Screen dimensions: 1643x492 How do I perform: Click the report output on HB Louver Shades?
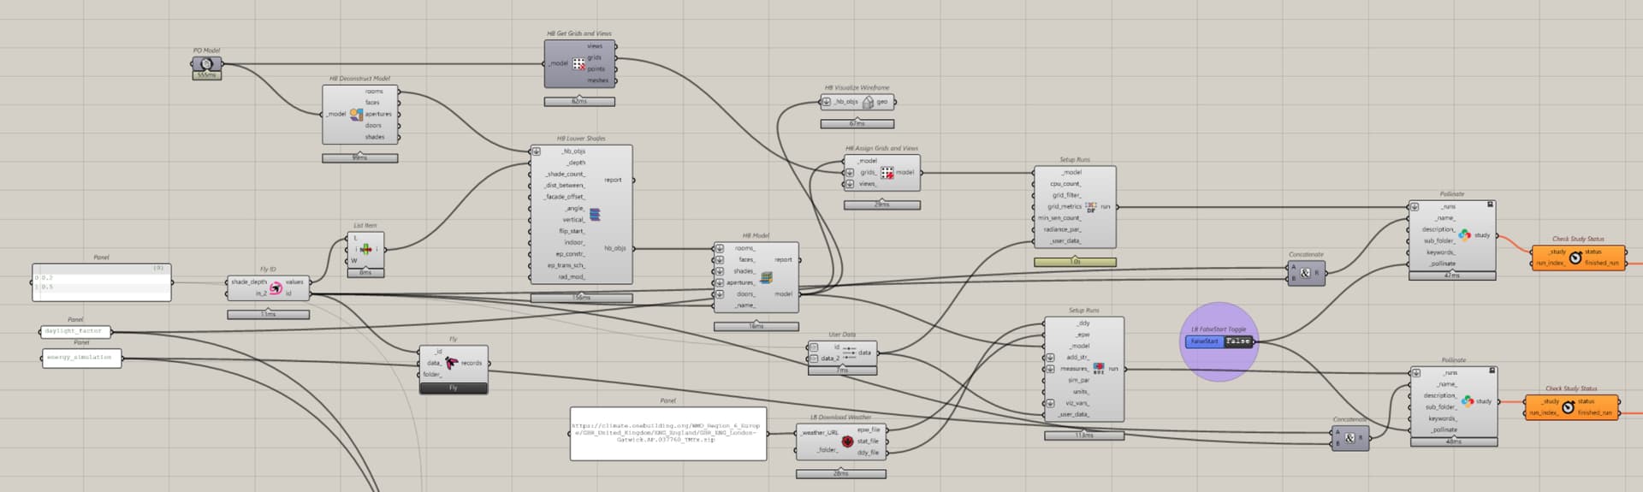[x=613, y=180]
